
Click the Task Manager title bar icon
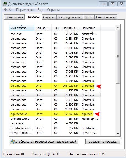point(5,4)
